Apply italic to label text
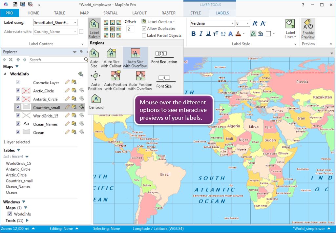 [201, 34]
